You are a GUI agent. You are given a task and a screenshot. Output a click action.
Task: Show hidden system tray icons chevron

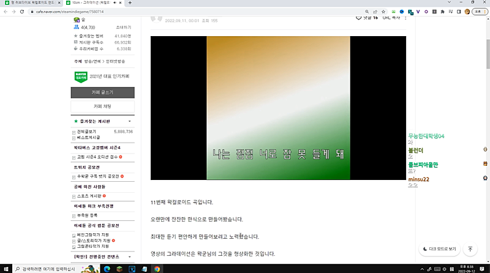pos(422,269)
